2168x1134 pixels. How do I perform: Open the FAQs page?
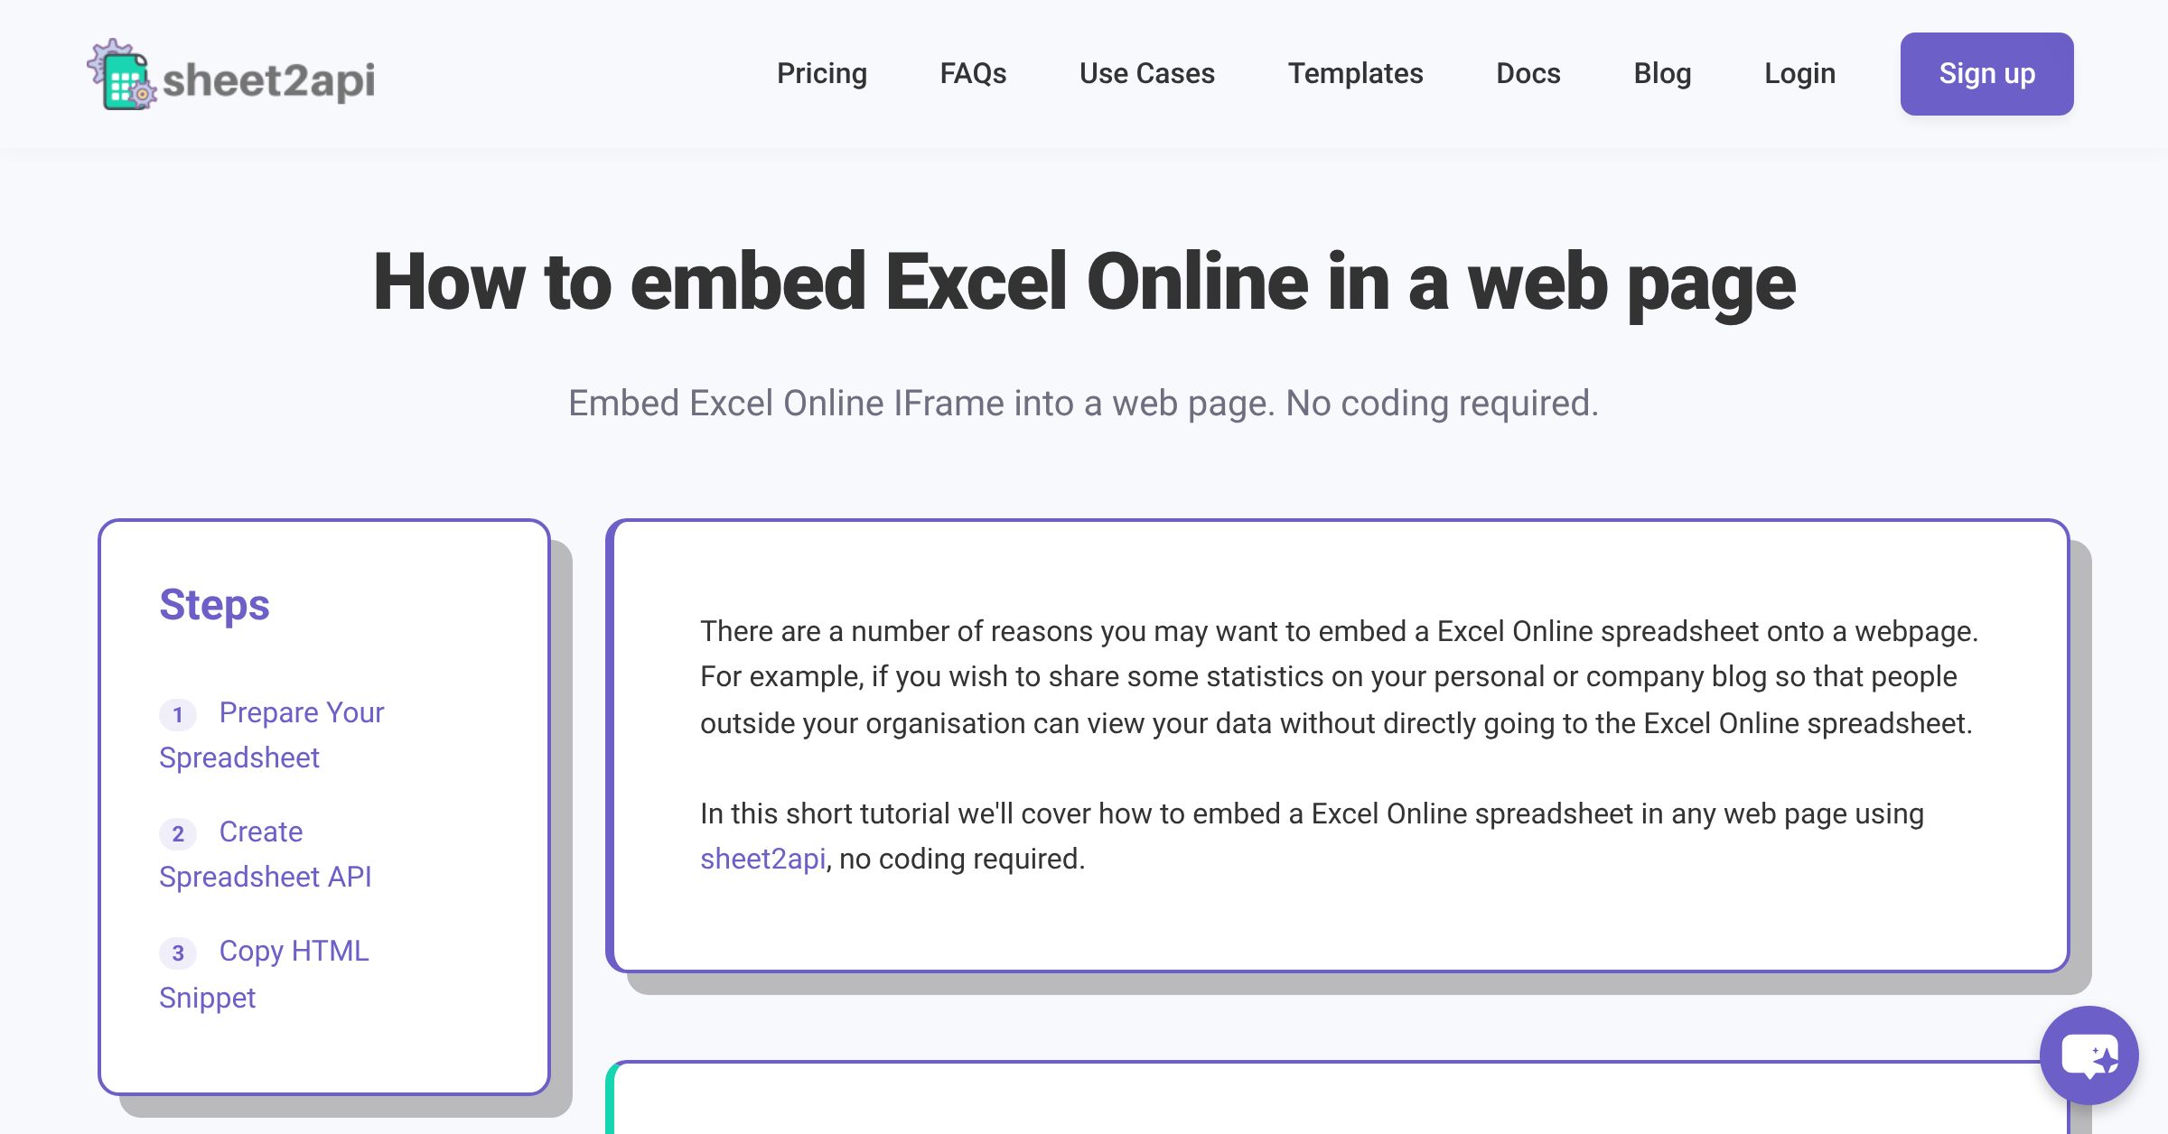click(973, 73)
